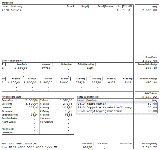The image size is (160, 150).
Task: Click the 9650 Verpflegungszuschuss entry
Action: point(100,111)
